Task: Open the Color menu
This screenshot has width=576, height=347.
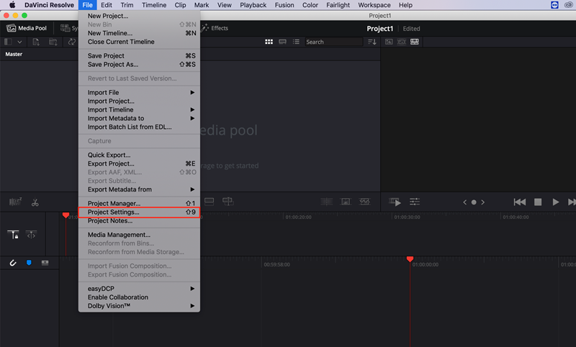Action: click(x=310, y=5)
